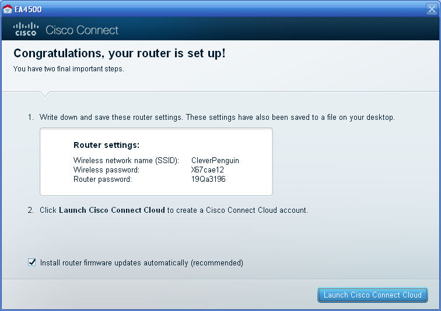The width and height of the screenshot is (441, 311).
Task: Click the EA4500 router icon in title bar
Action: tap(8, 9)
